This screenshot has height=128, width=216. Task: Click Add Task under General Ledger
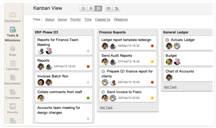click(170, 87)
